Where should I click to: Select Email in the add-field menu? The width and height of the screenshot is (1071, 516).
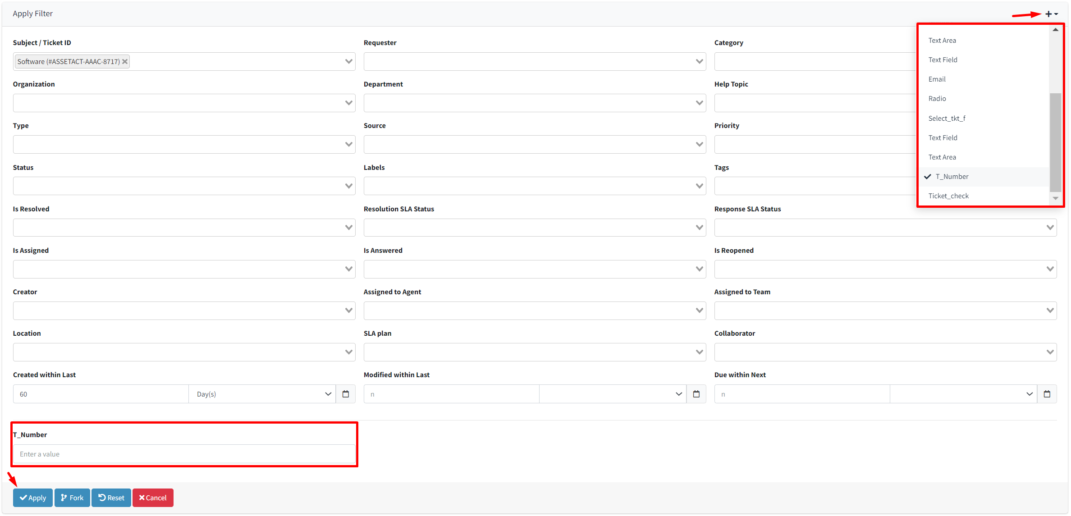[x=937, y=79]
